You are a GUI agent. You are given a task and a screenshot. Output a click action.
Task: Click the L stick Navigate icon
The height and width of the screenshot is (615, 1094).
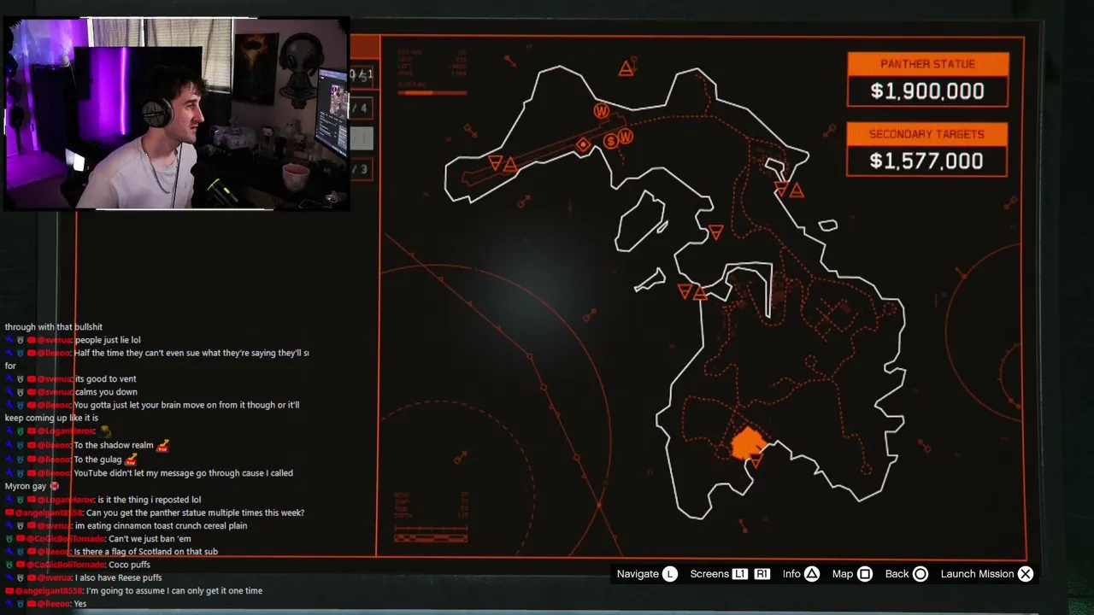(670, 574)
